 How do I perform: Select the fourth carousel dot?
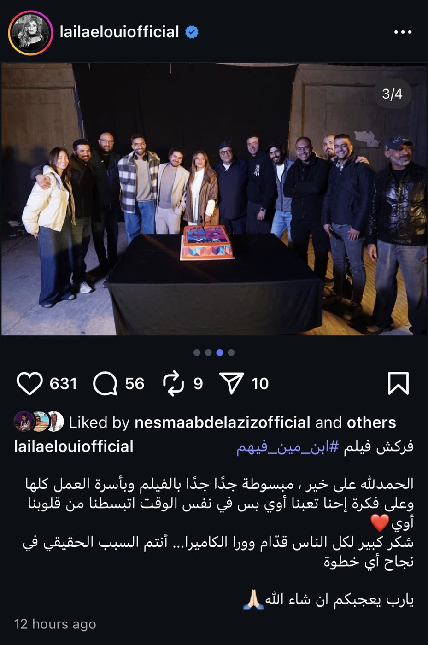(x=231, y=352)
